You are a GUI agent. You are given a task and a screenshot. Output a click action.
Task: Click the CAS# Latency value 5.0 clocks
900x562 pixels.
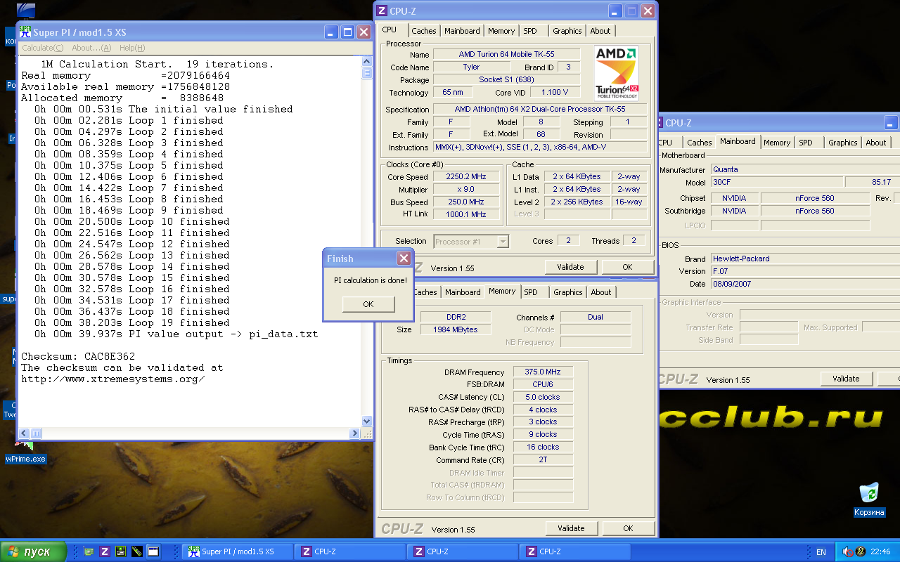[x=543, y=397]
